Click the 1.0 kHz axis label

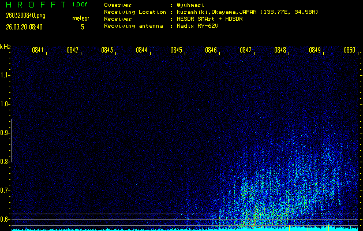[5, 104]
